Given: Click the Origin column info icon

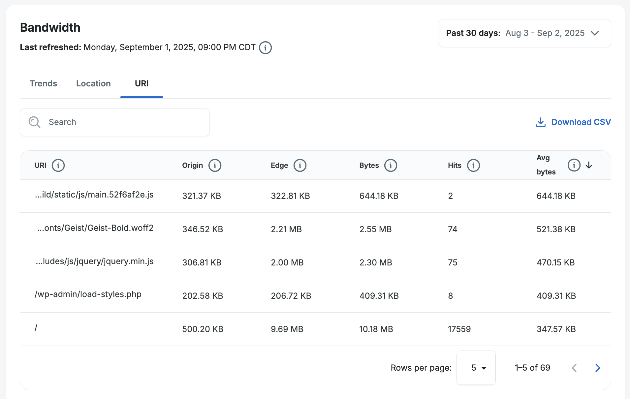Looking at the screenshot, I should (x=215, y=165).
